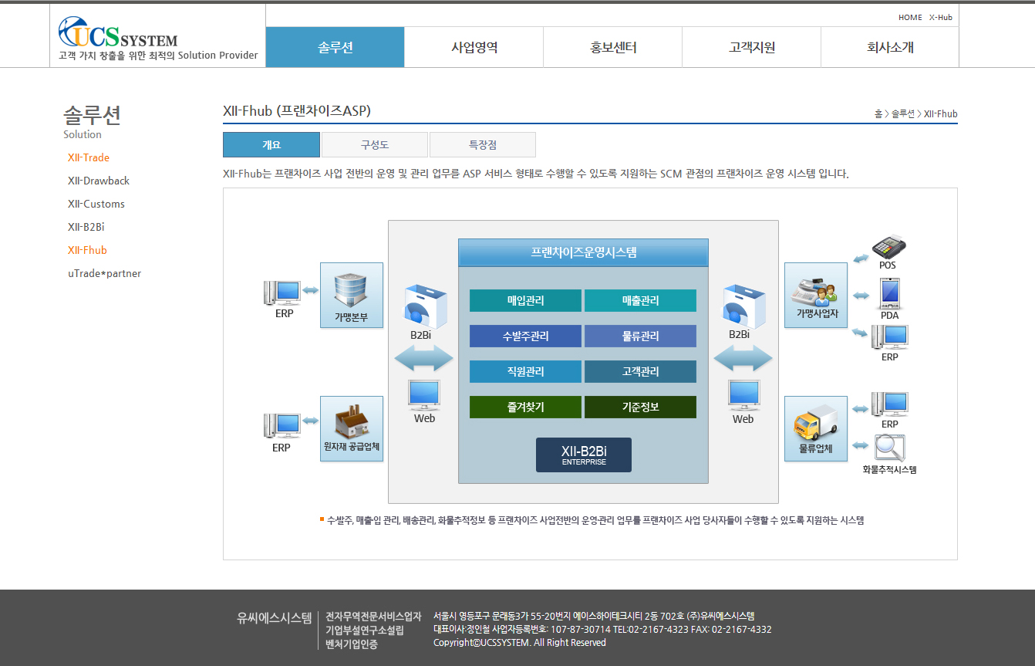This screenshot has height=666, width=1035.
Task: Open the 솔루션 main menu
Action: [335, 47]
